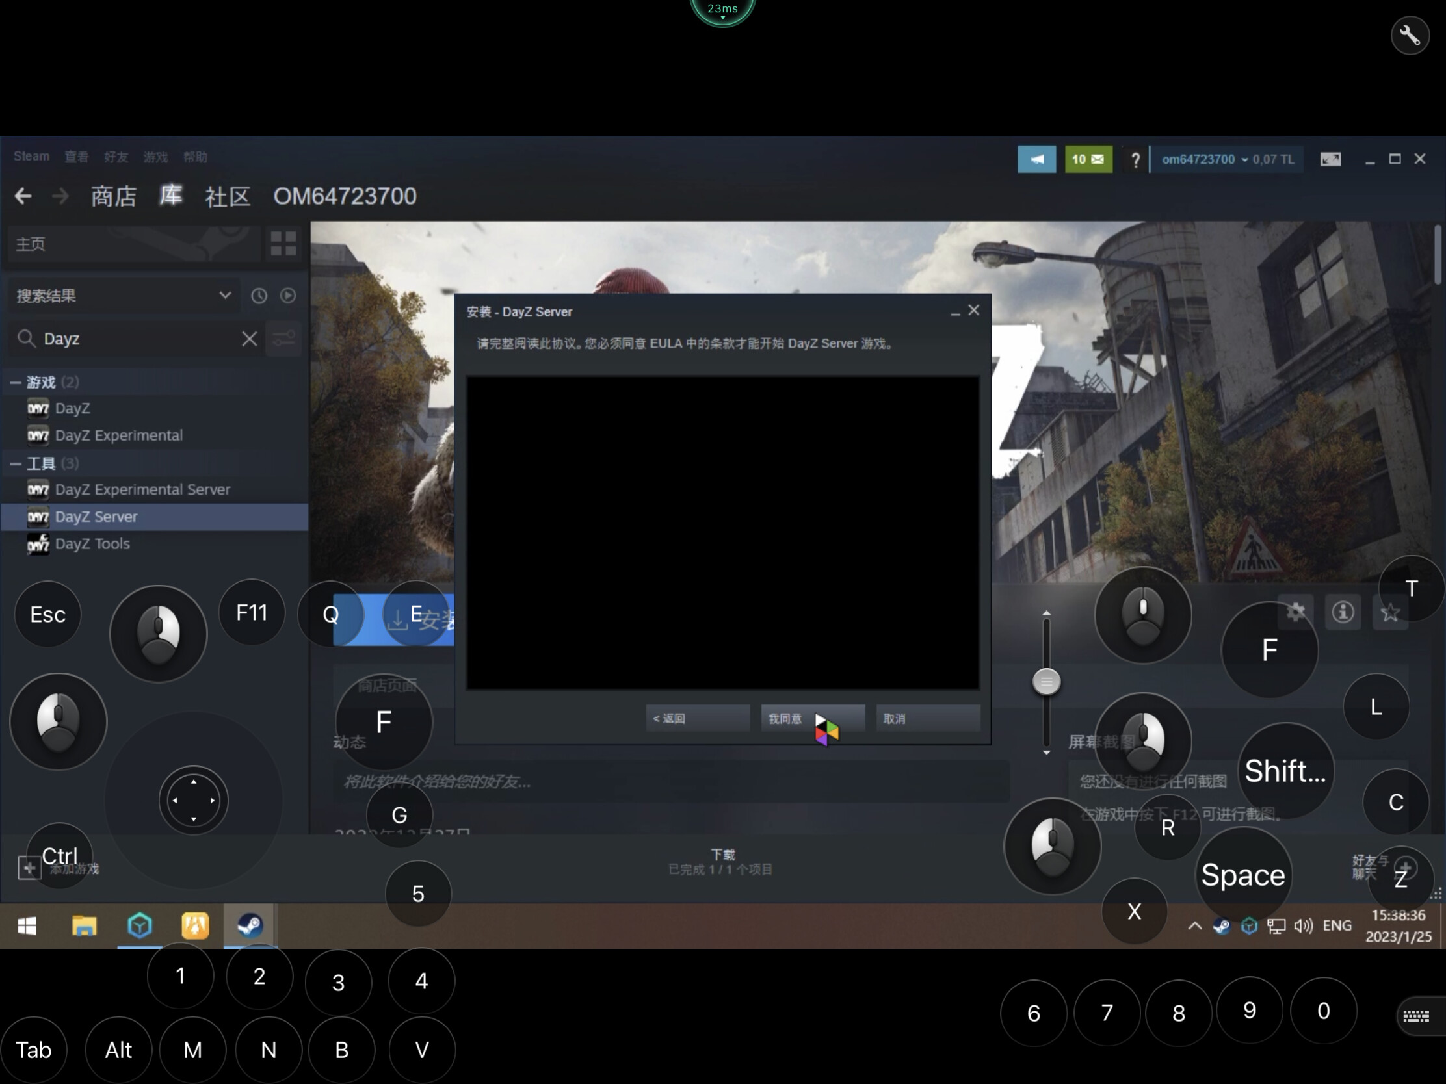This screenshot has width=1446, height=1084.
Task: Open the 下载 downloads status
Action: point(721,862)
